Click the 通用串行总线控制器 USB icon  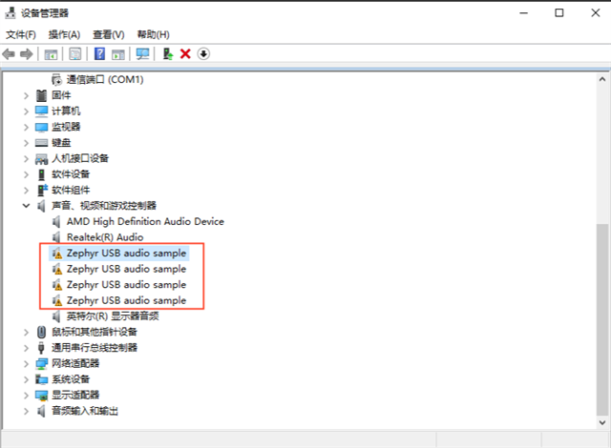41,348
